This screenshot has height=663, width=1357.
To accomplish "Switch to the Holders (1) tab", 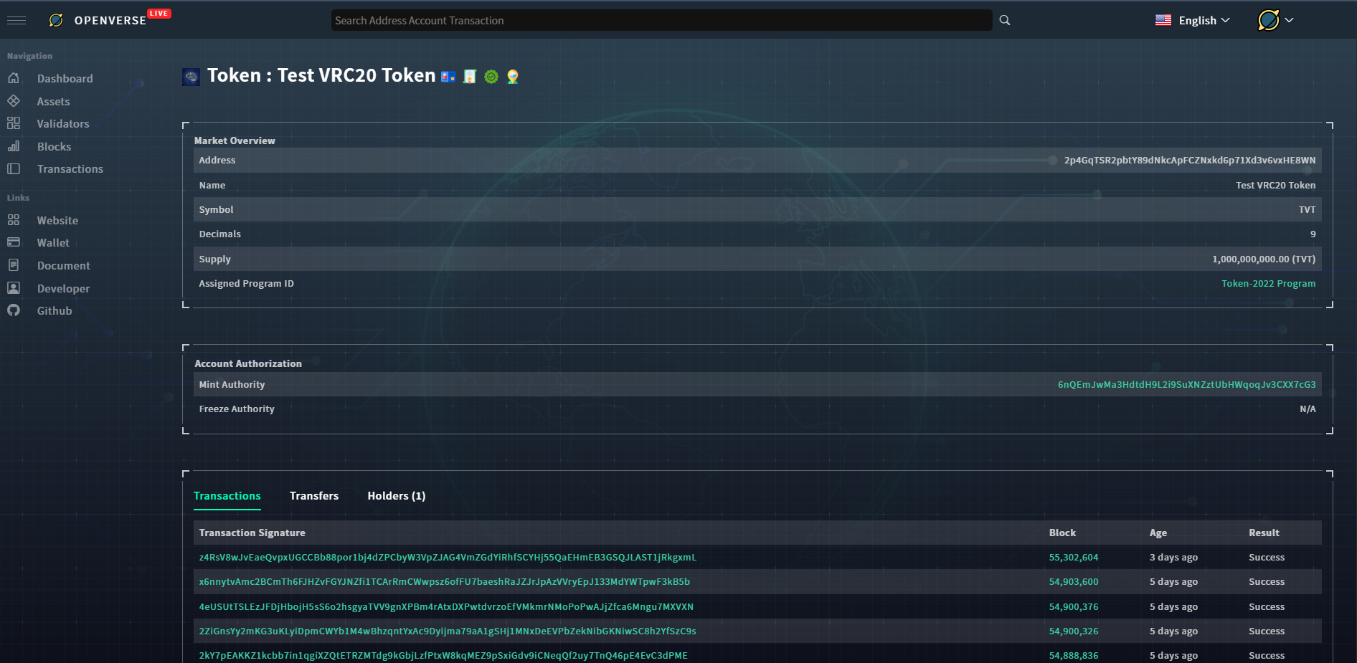I will (x=396, y=496).
